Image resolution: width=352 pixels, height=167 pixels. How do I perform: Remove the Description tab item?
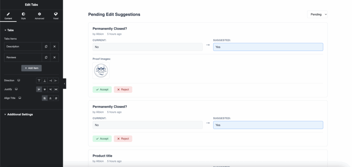pyautogui.click(x=54, y=46)
